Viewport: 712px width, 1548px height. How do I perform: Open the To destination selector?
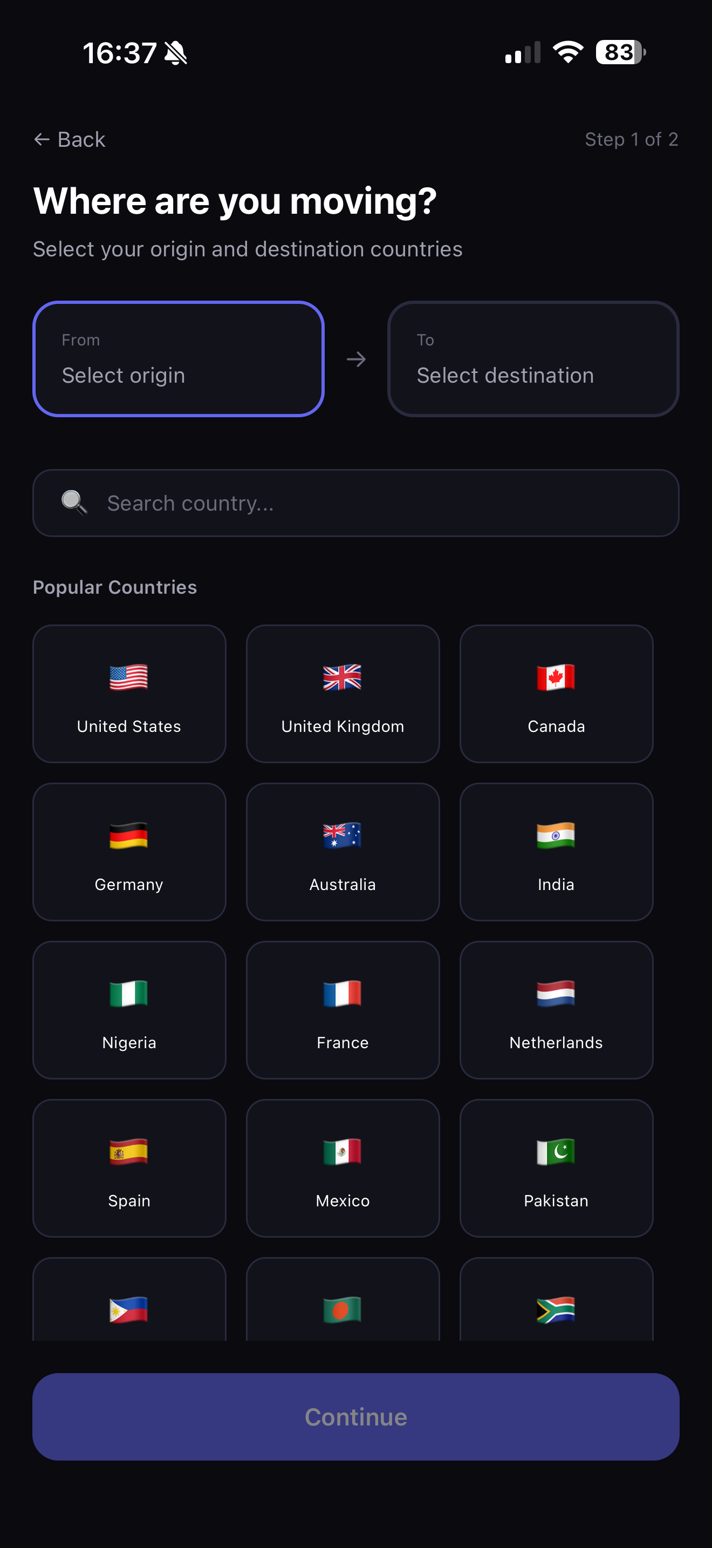(533, 359)
